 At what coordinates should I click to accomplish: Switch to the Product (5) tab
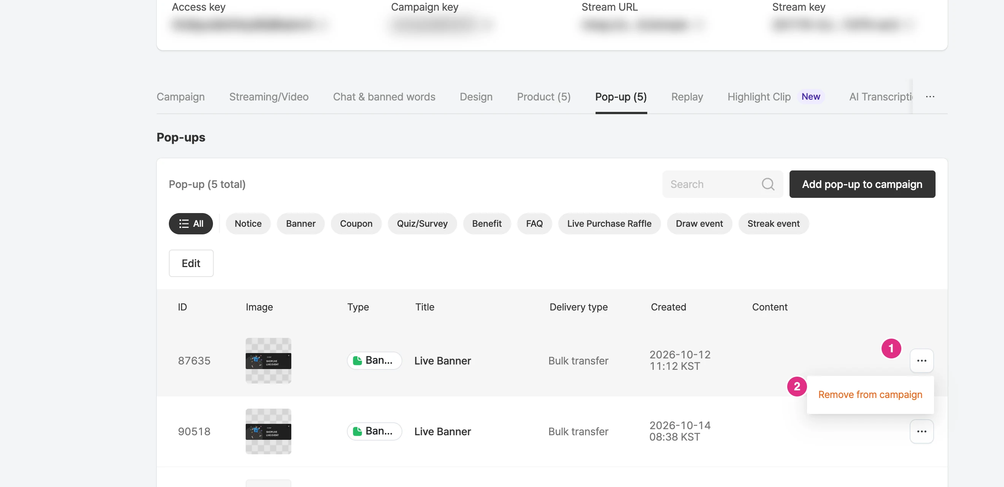(544, 97)
